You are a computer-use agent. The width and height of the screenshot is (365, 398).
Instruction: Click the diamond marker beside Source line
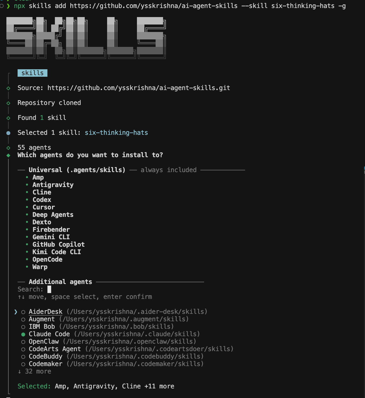(8, 88)
